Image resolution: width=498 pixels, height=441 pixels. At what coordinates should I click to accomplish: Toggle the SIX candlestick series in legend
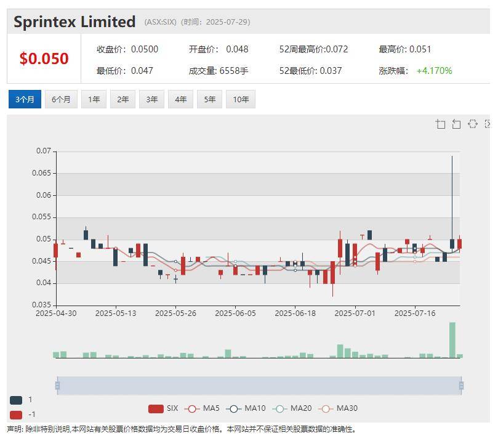click(x=163, y=408)
